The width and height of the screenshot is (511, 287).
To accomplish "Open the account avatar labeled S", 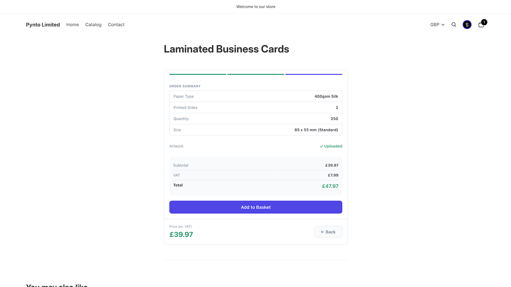I will pyautogui.click(x=467, y=25).
